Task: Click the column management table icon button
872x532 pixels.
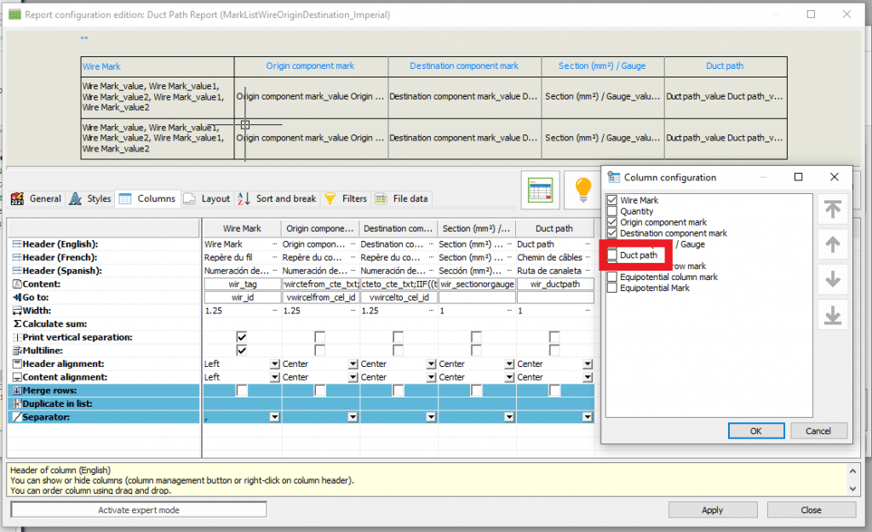Action: tap(542, 189)
